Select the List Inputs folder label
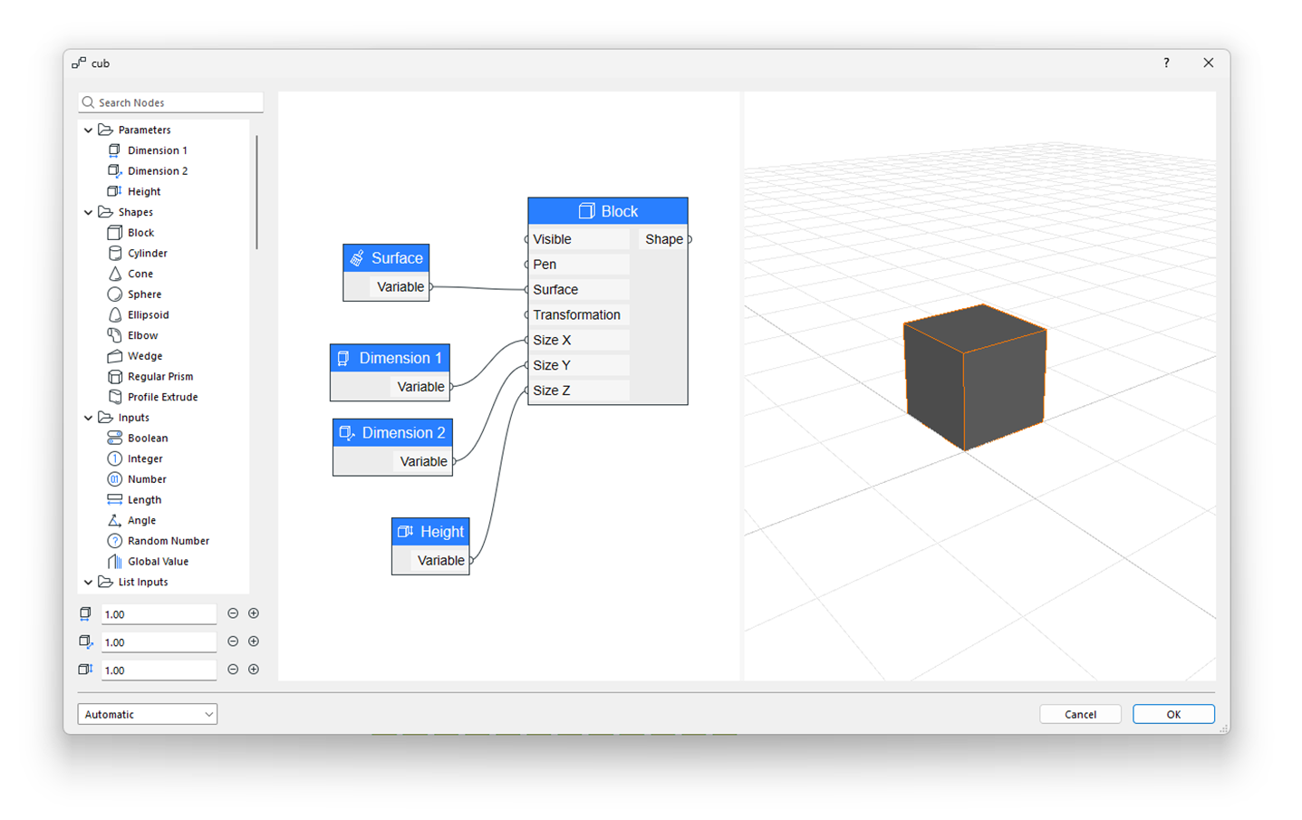Screen dimensions: 1302x820 point(143,583)
